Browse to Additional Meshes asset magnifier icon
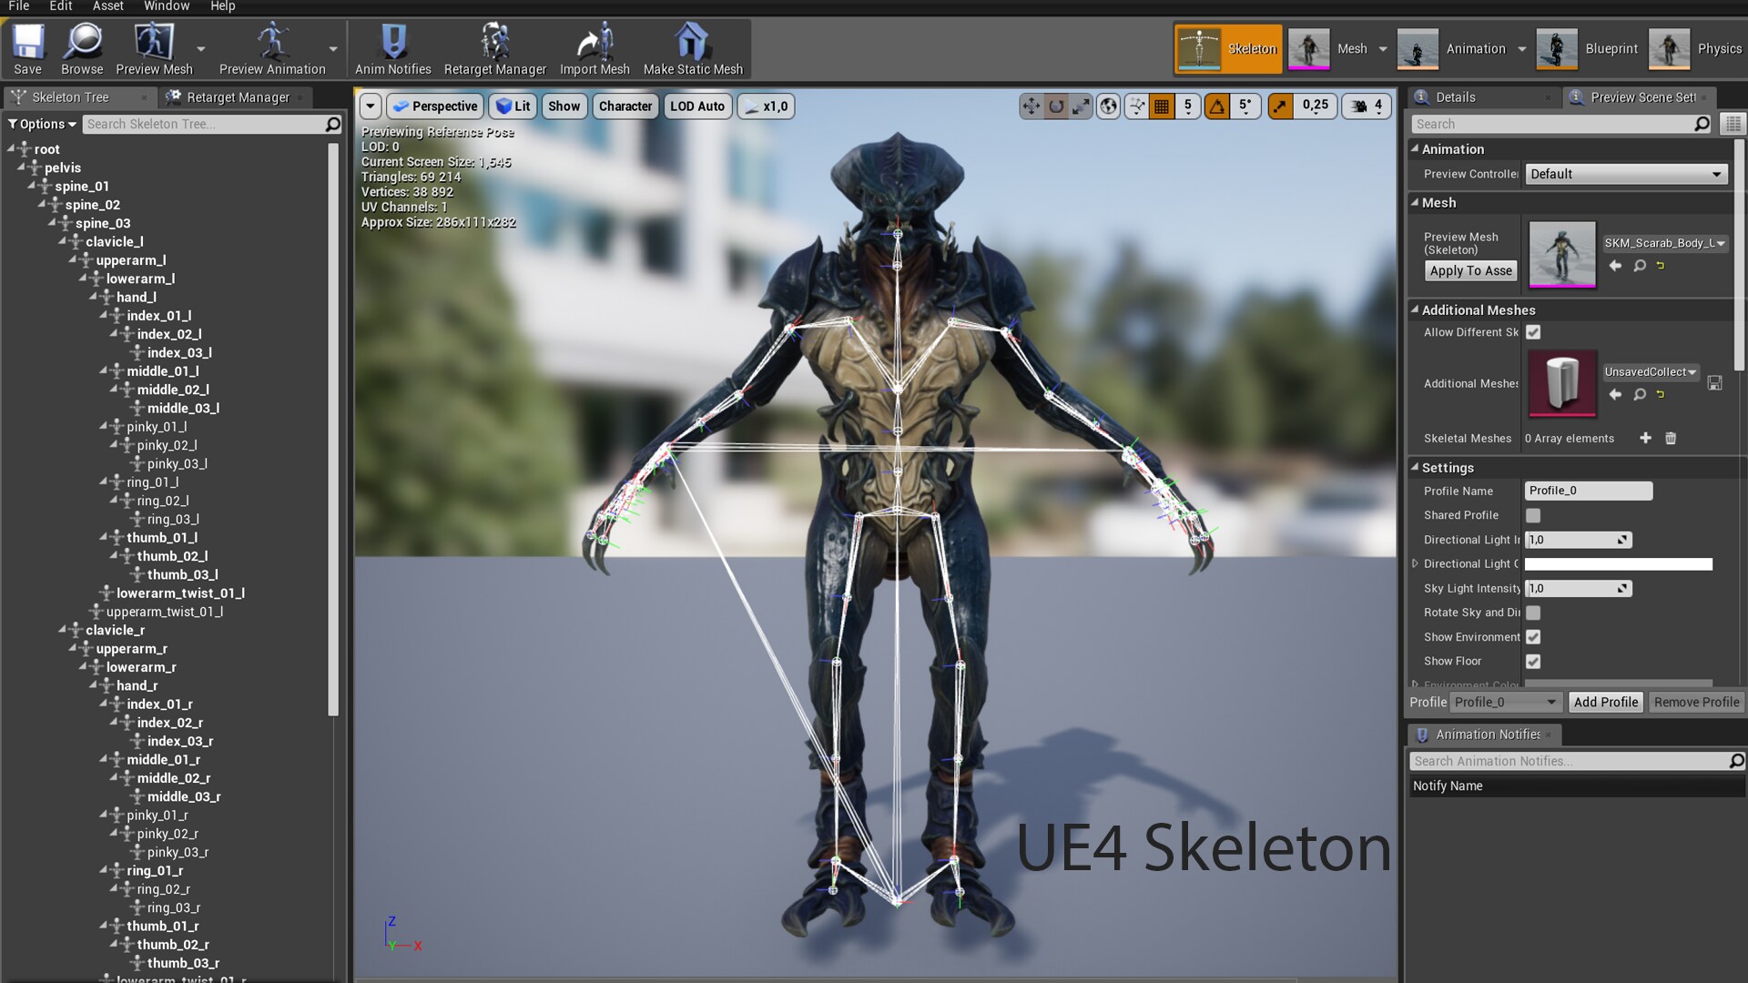This screenshot has width=1748, height=983. 1639,394
